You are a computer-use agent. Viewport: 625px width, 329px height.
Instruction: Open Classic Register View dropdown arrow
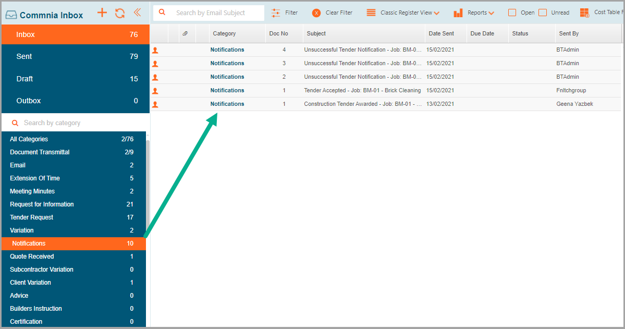pyautogui.click(x=437, y=13)
